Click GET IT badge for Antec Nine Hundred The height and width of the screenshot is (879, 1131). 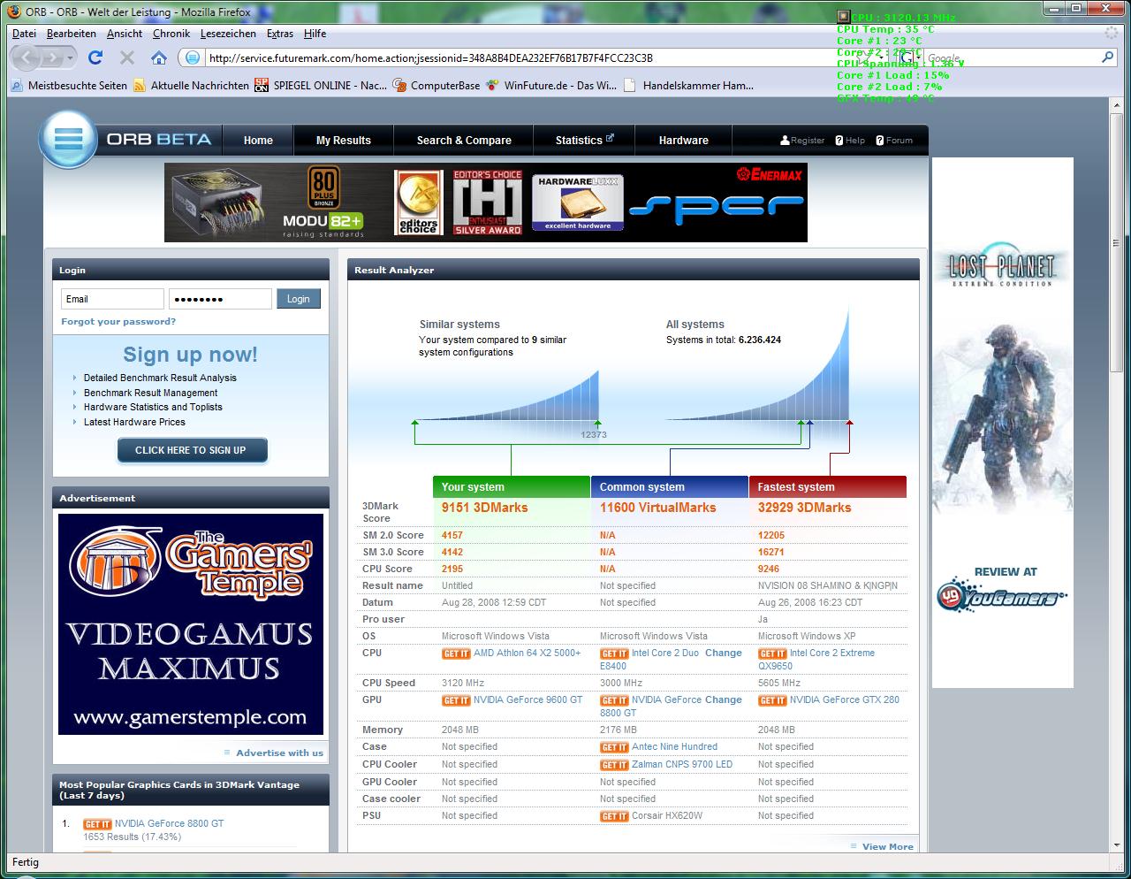614,747
